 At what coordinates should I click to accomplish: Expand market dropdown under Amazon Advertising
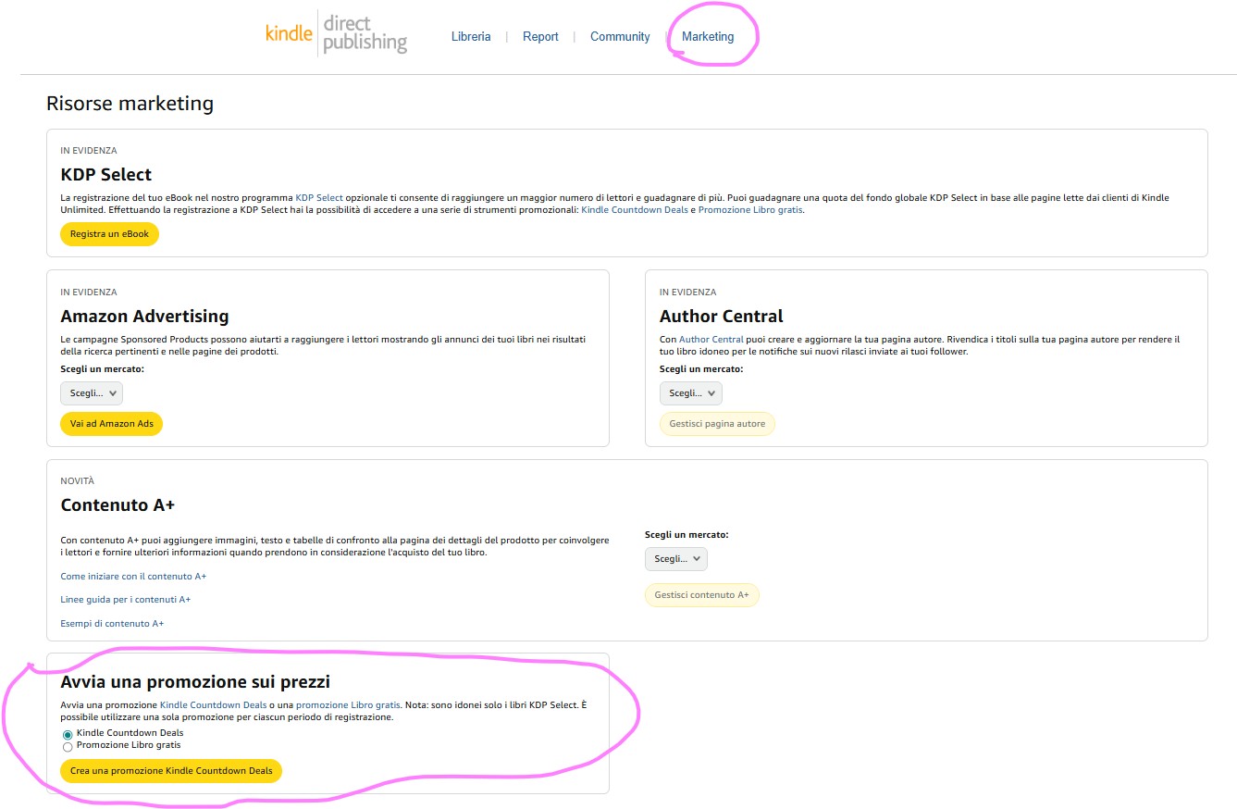(92, 393)
